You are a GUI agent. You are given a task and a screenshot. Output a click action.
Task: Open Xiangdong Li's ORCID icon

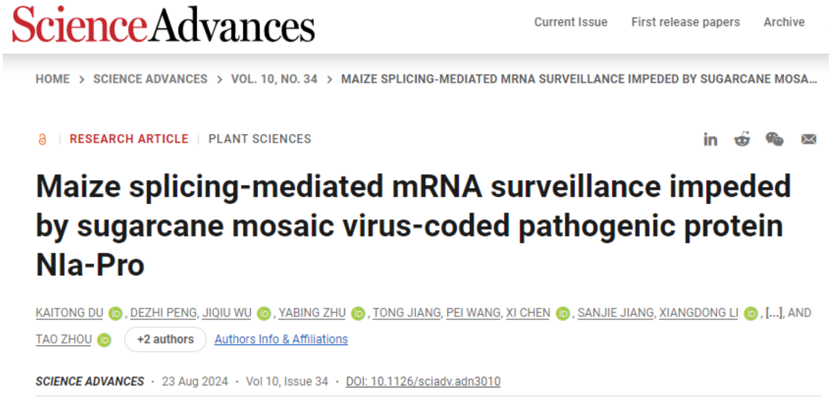750,314
